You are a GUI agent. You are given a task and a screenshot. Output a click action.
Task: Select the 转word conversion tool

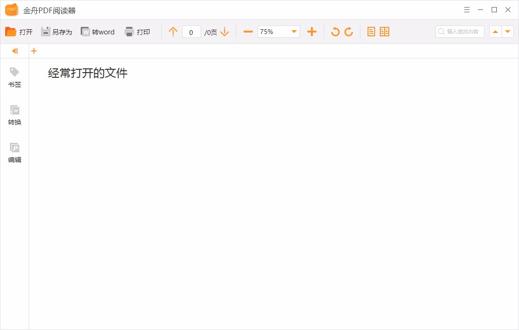click(x=98, y=32)
